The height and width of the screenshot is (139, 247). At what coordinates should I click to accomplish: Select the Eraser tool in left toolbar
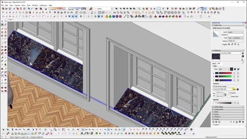coord(5,25)
